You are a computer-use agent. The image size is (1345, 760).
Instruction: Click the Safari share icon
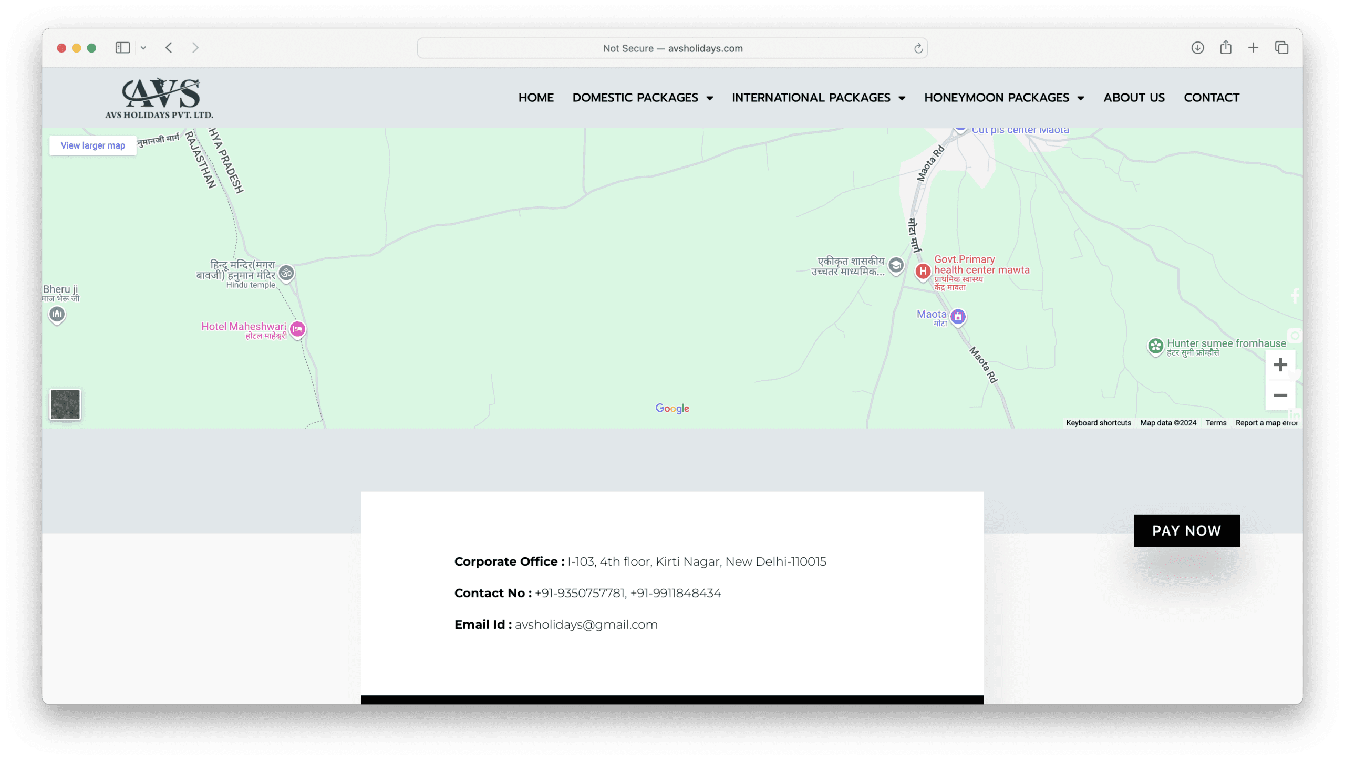pyautogui.click(x=1226, y=48)
